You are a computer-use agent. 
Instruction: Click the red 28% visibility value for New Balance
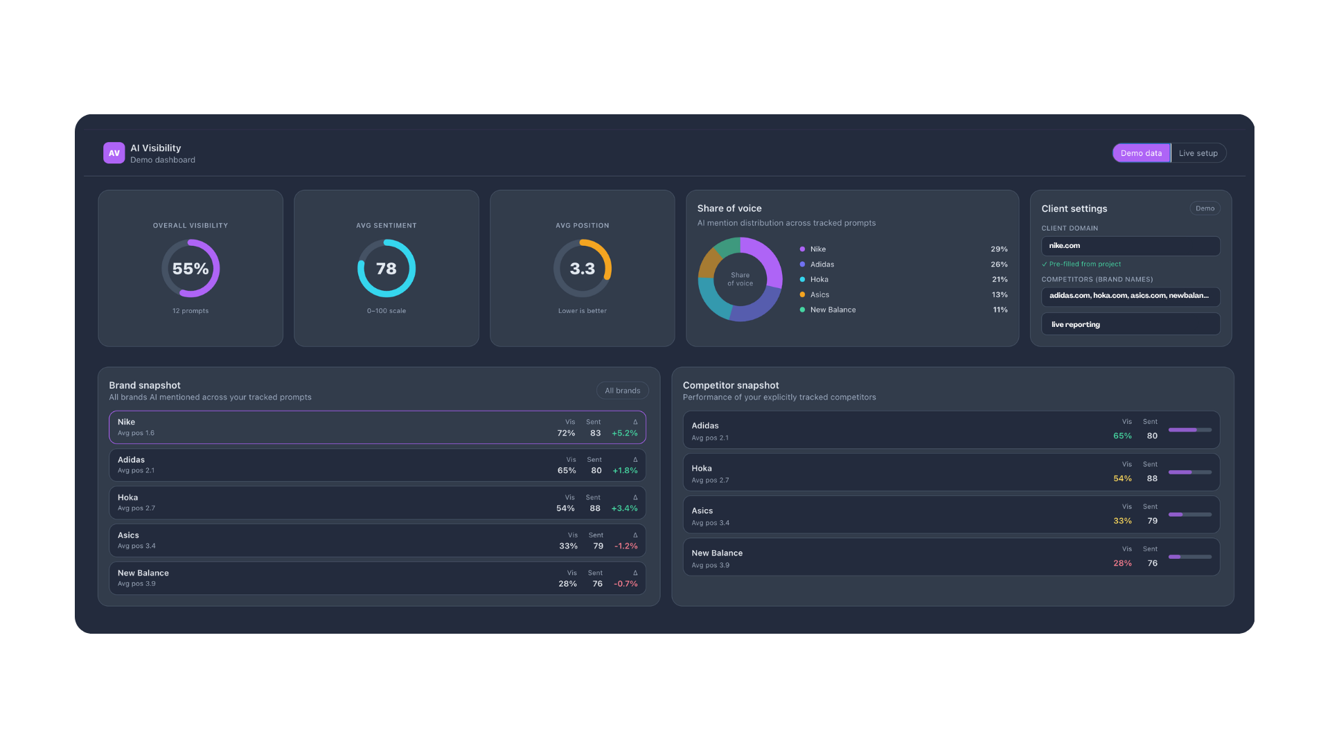(x=1122, y=564)
